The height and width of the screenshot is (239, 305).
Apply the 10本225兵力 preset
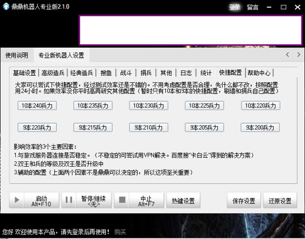(204, 105)
